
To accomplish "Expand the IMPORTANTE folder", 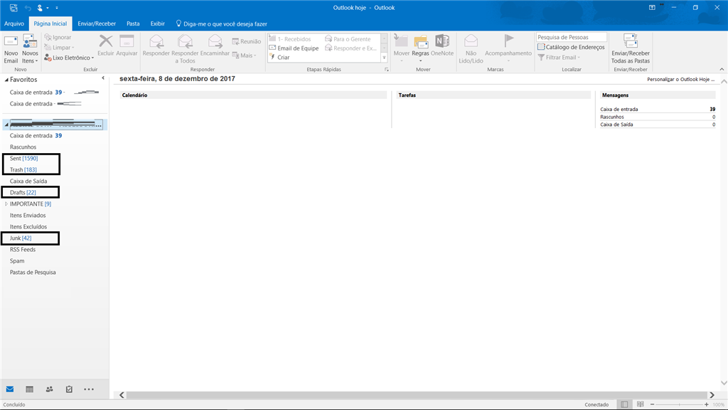I will [x=6, y=204].
